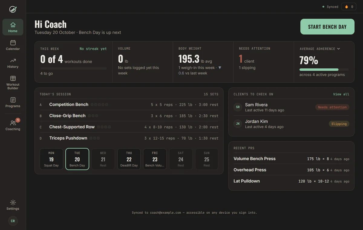Screen dimensions: 363x230
Task: Select Tuesday 20 Bench Day
Action: (77, 159)
